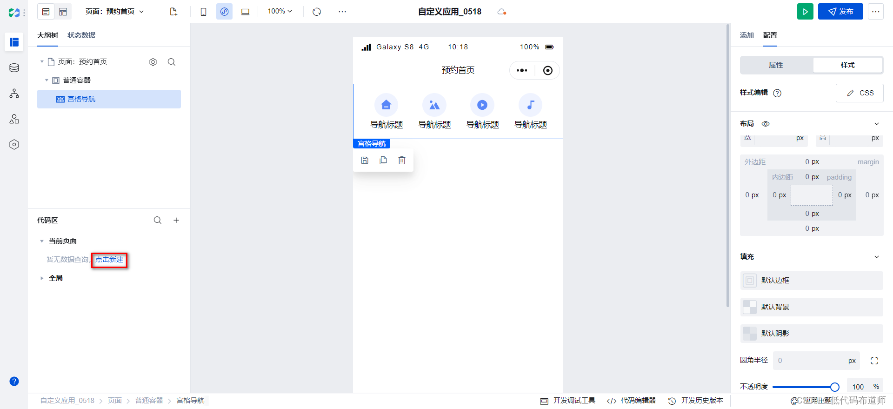Click the home navigation icon in canvas
This screenshot has height=409, width=893.
[386, 105]
